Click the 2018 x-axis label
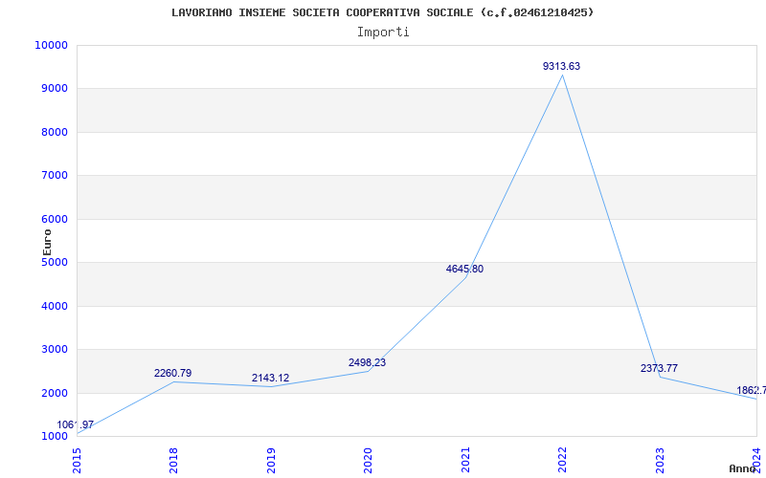Screen dimensions: 766x478 174,460
